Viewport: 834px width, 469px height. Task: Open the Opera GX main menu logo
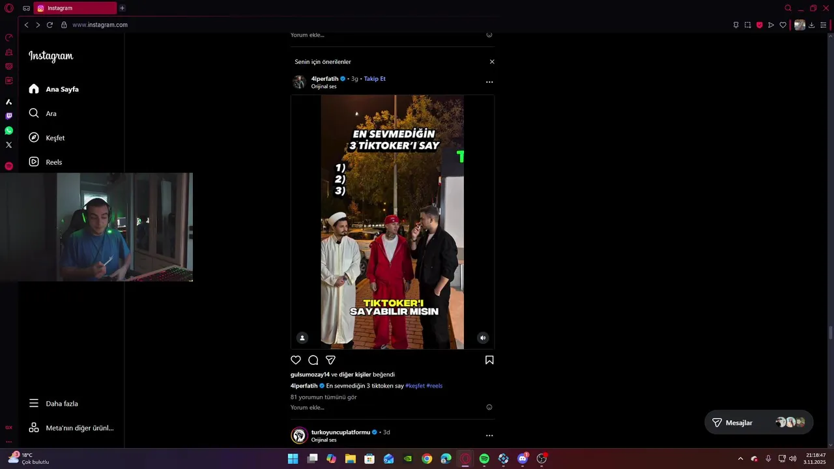click(x=9, y=8)
